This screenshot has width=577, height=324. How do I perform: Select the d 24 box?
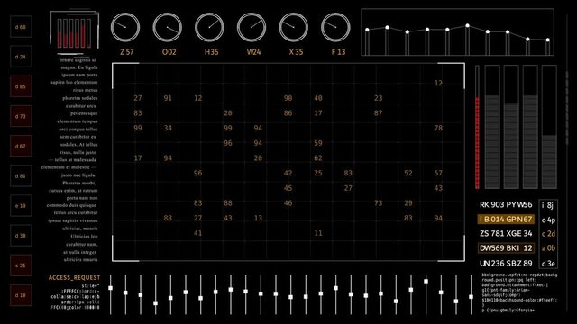pos(21,57)
